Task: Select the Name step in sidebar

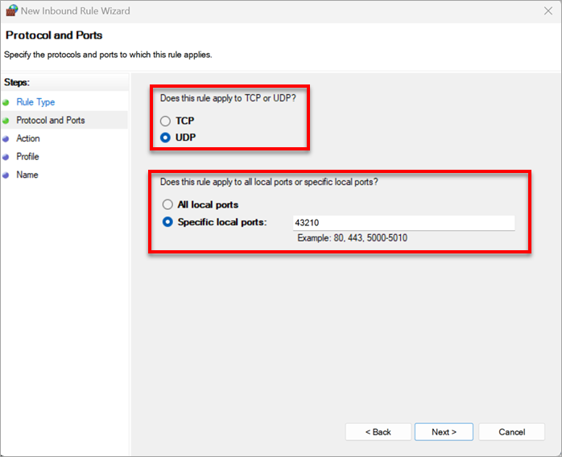Action: [x=27, y=175]
